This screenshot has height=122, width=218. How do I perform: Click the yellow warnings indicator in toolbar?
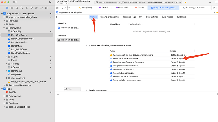pos(186,2)
